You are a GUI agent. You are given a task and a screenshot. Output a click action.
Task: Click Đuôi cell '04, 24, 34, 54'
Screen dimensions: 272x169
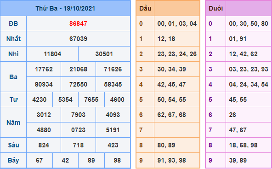249,85
